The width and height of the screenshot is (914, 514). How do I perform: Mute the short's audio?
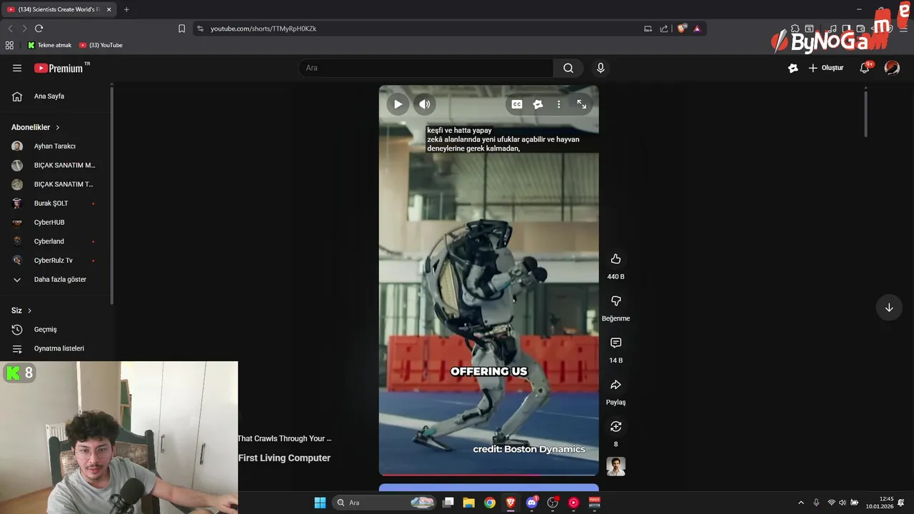[x=424, y=104]
